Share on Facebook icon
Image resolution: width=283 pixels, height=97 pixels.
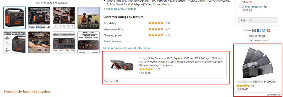click(259, 31)
